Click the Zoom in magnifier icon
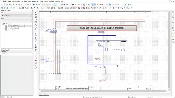The image size is (175, 98). [x=65, y=5]
